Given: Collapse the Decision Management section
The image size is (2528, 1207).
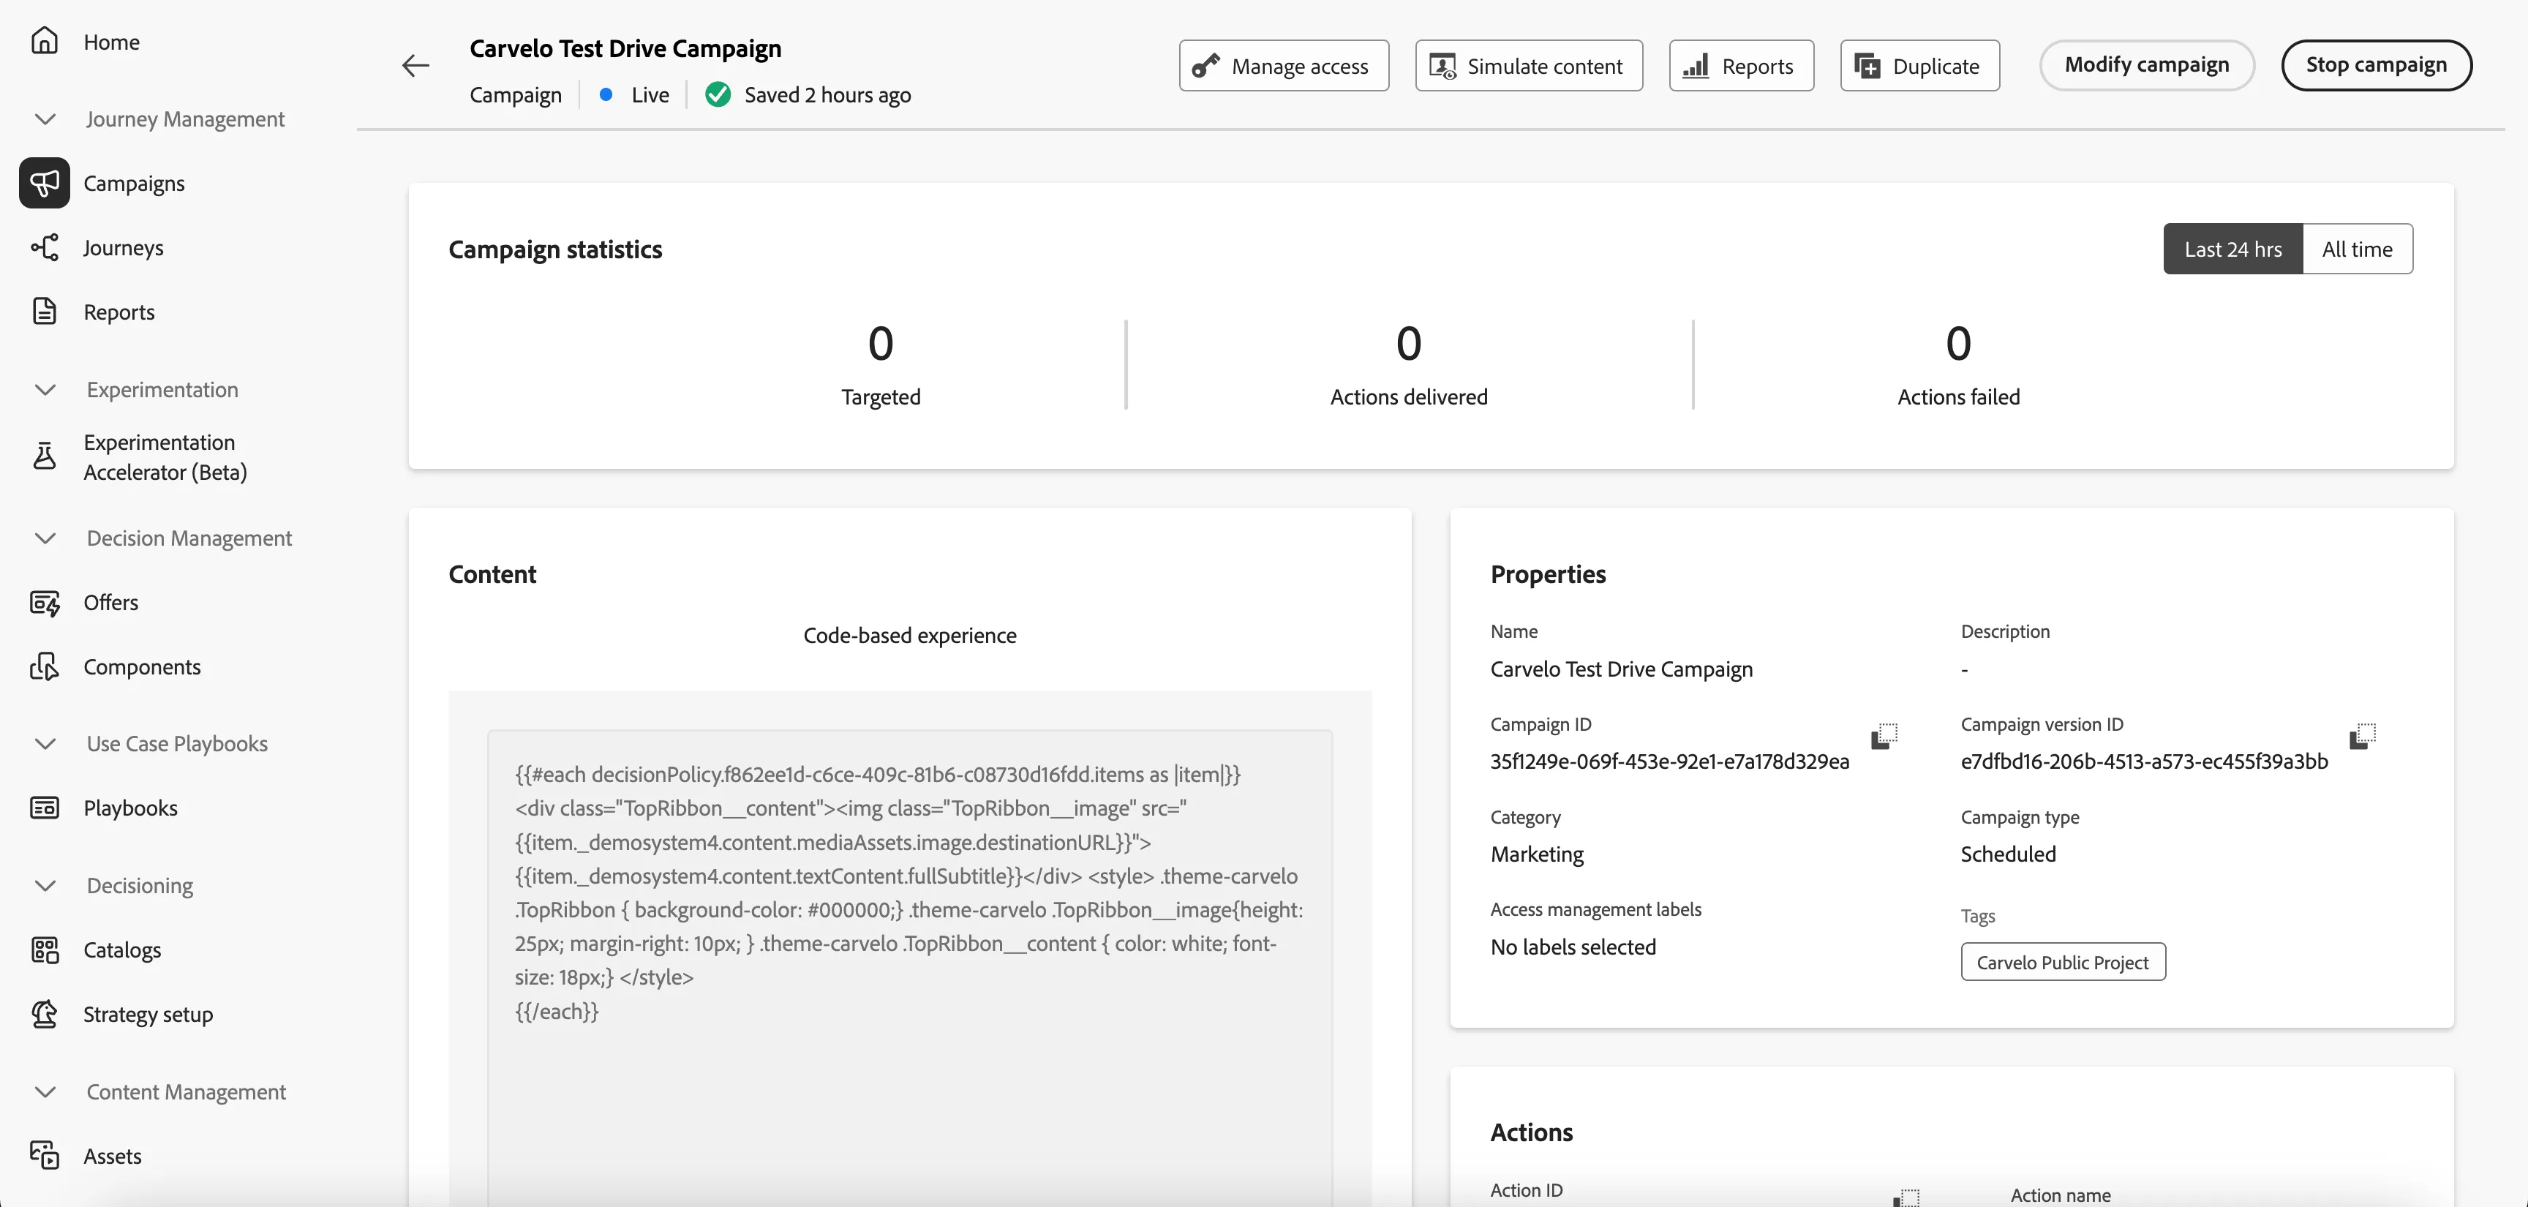Looking at the screenshot, I should pyautogui.click(x=45, y=538).
